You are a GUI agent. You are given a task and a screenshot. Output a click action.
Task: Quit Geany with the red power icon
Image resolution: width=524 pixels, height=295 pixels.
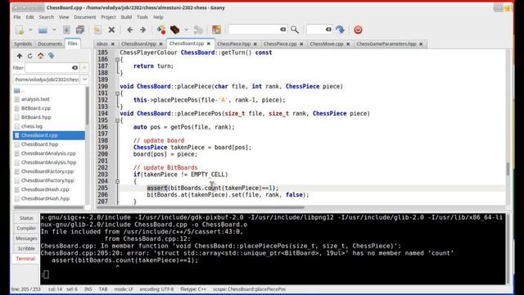(x=358, y=29)
